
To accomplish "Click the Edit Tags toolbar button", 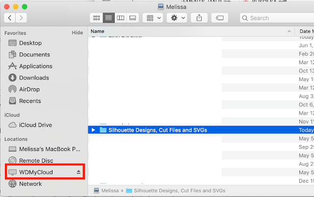I will coord(220,18).
